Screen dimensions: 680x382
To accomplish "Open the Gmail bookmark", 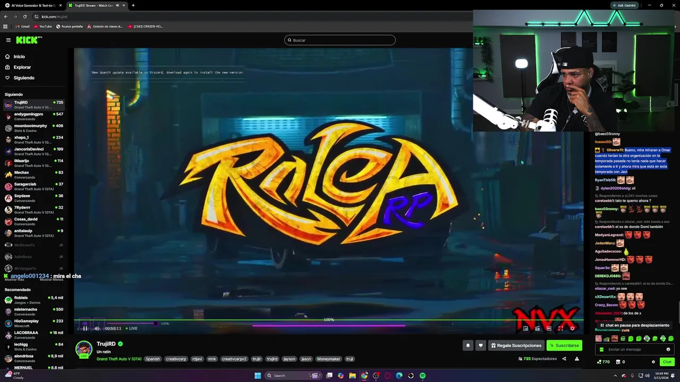I will (x=22, y=26).
